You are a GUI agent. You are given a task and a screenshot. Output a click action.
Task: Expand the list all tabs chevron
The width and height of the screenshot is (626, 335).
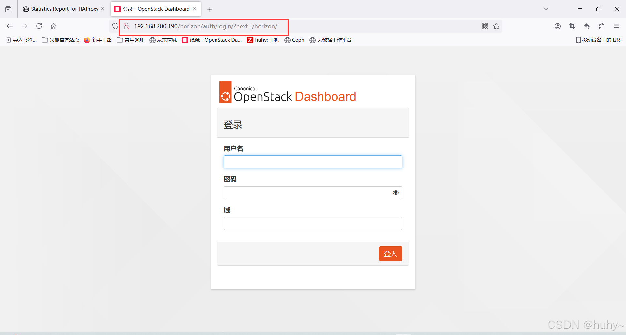pyautogui.click(x=546, y=9)
